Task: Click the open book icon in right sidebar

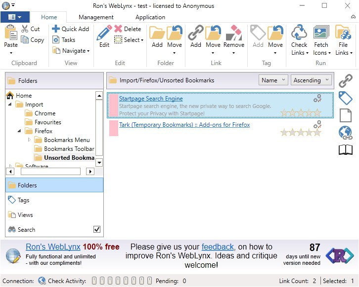Action: (346, 150)
